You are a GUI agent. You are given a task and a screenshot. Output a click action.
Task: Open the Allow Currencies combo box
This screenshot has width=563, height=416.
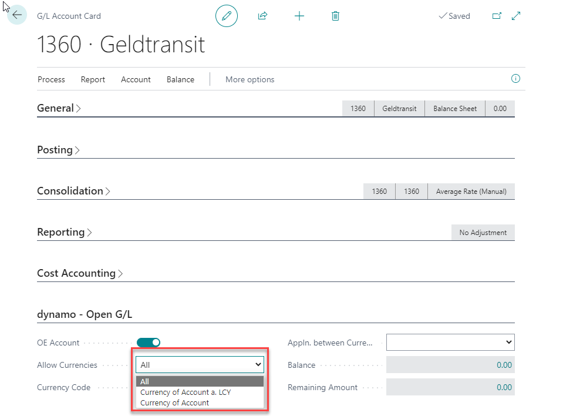pos(200,365)
